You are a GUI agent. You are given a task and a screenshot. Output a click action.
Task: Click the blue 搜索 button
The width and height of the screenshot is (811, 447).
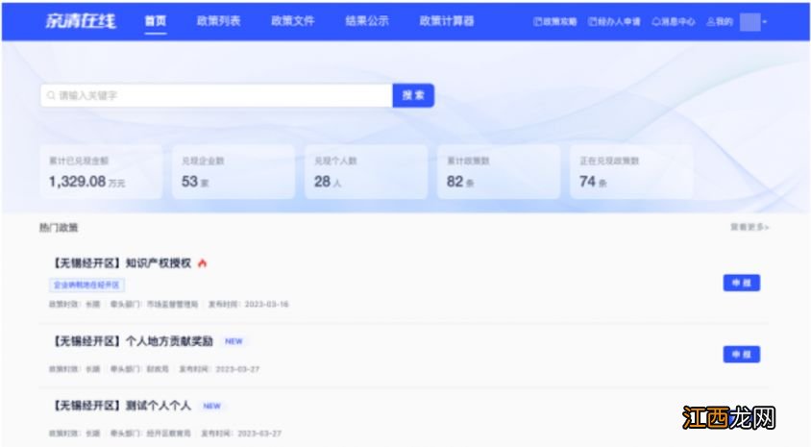click(413, 96)
